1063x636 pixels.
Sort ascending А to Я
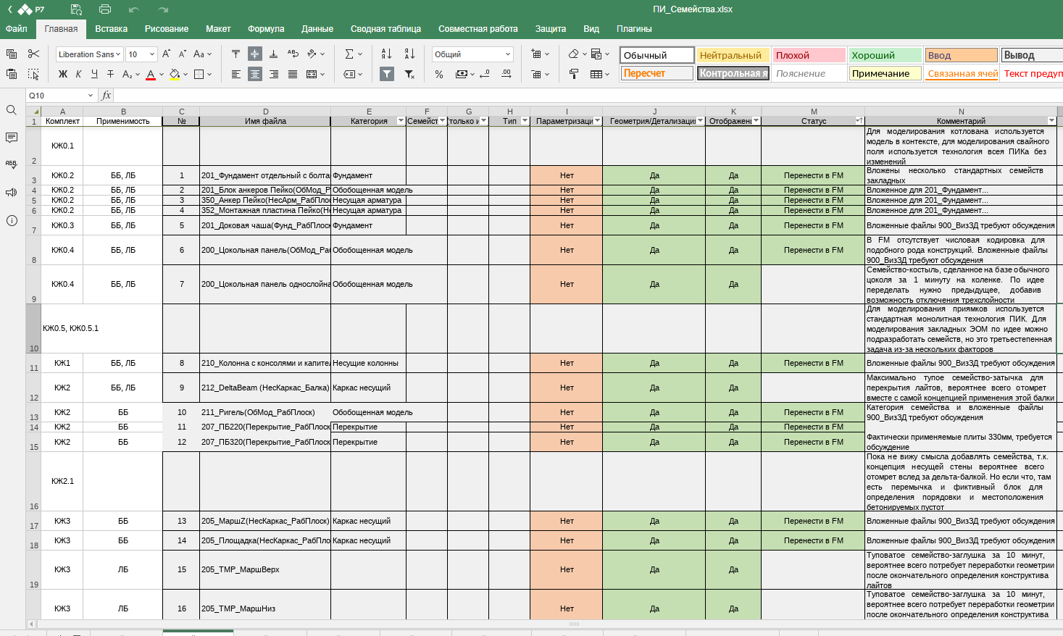[x=386, y=54]
